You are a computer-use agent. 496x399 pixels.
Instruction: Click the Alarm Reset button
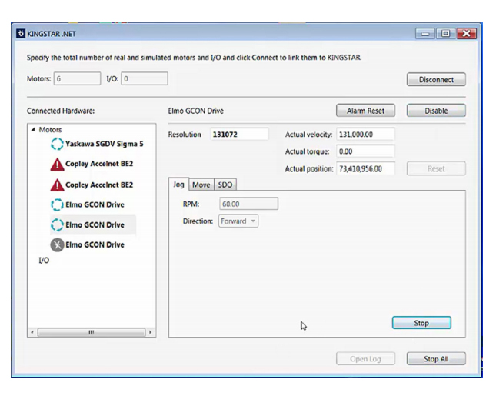365,111
